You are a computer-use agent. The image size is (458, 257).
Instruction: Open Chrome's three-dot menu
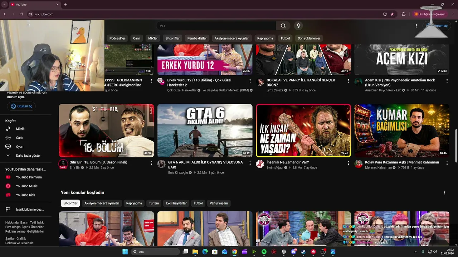click(453, 14)
